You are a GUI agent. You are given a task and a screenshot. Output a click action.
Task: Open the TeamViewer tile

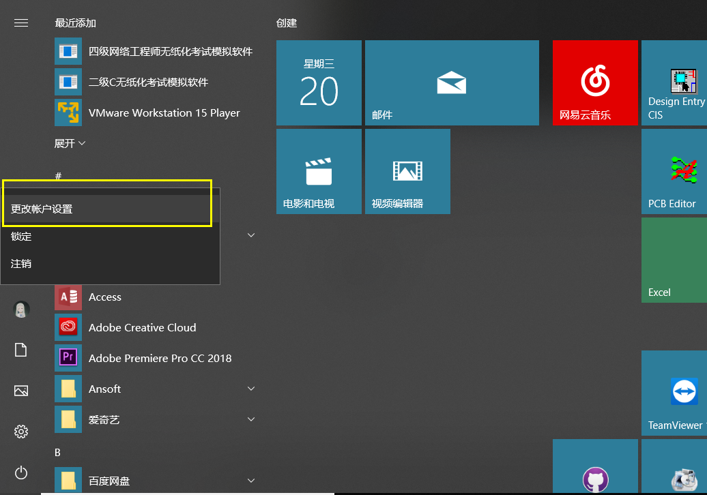click(674, 393)
